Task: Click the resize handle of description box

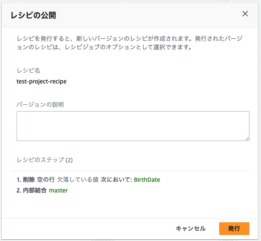Action: tap(247, 139)
